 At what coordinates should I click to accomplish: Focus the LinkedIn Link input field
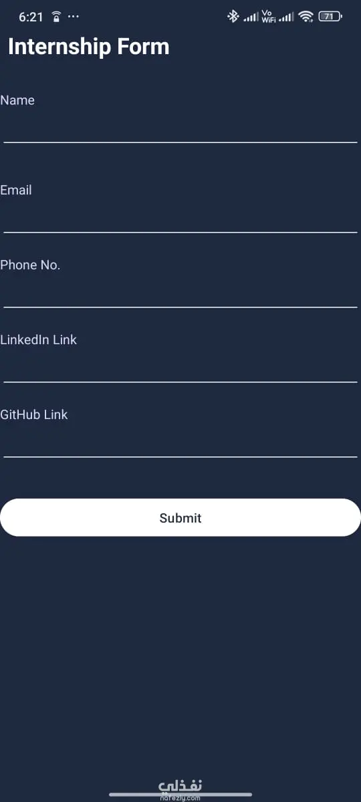(180, 368)
